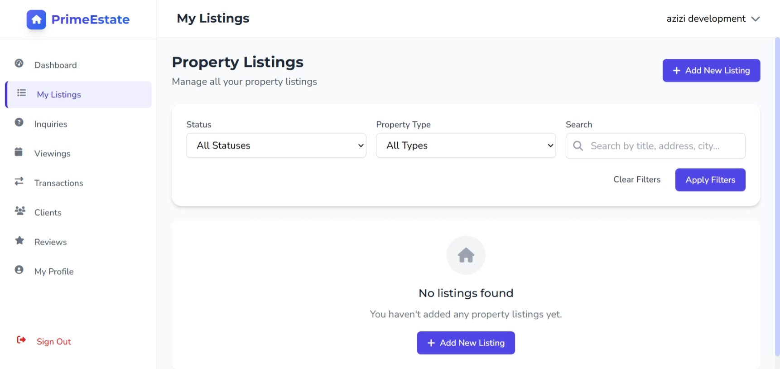Click the Clear Filters link

[636, 180]
